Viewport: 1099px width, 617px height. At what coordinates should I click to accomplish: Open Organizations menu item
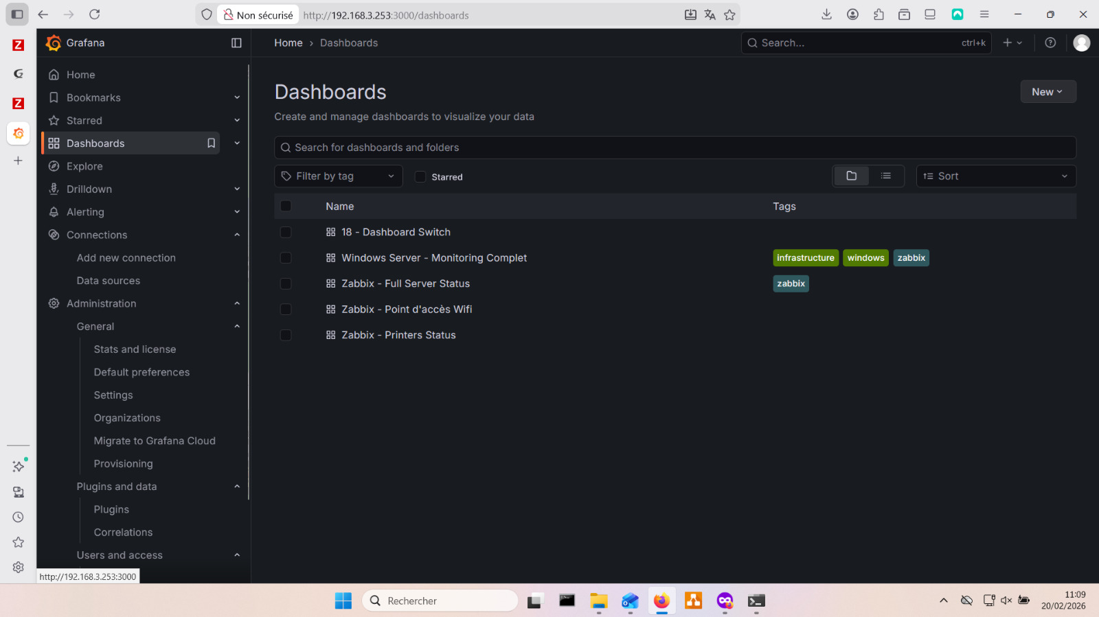click(x=127, y=418)
